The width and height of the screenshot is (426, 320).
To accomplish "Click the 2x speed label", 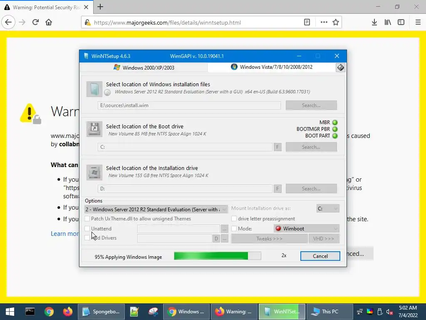I will [284, 255].
